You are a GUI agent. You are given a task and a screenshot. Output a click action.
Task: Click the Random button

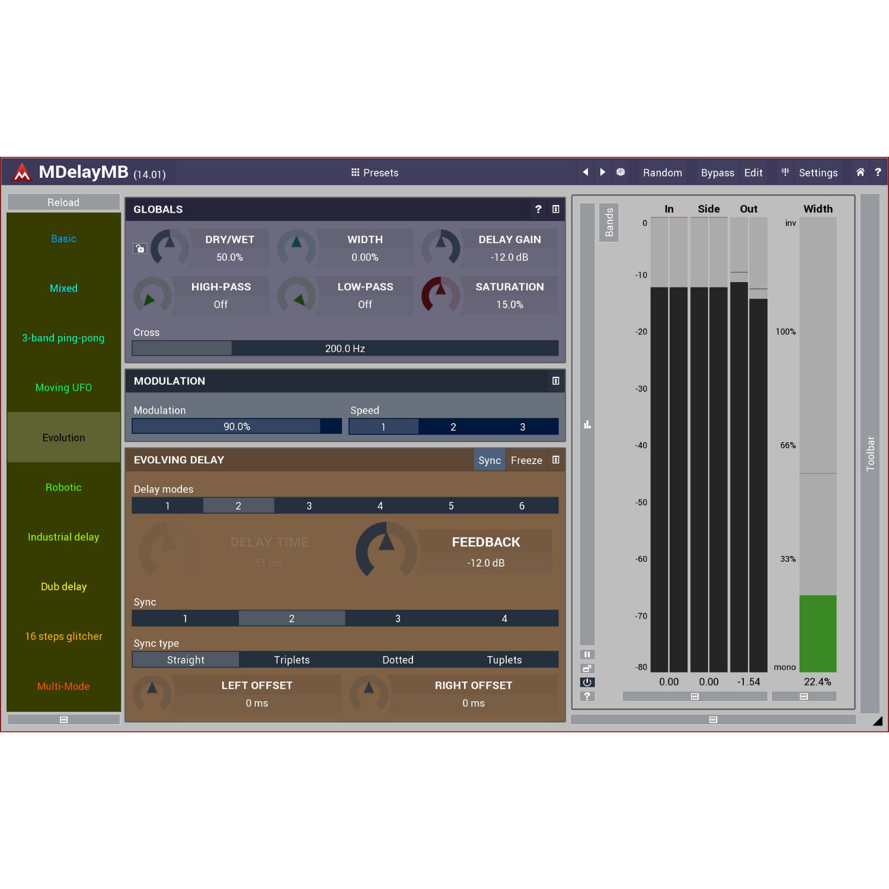(x=662, y=172)
